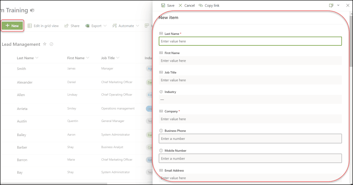Select the Barber last name cell

(22, 147)
